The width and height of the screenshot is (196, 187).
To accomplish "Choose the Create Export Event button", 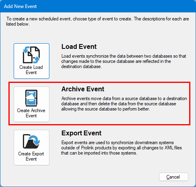I will (31, 147).
